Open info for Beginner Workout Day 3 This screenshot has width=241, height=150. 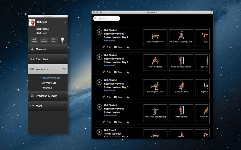[98, 97]
